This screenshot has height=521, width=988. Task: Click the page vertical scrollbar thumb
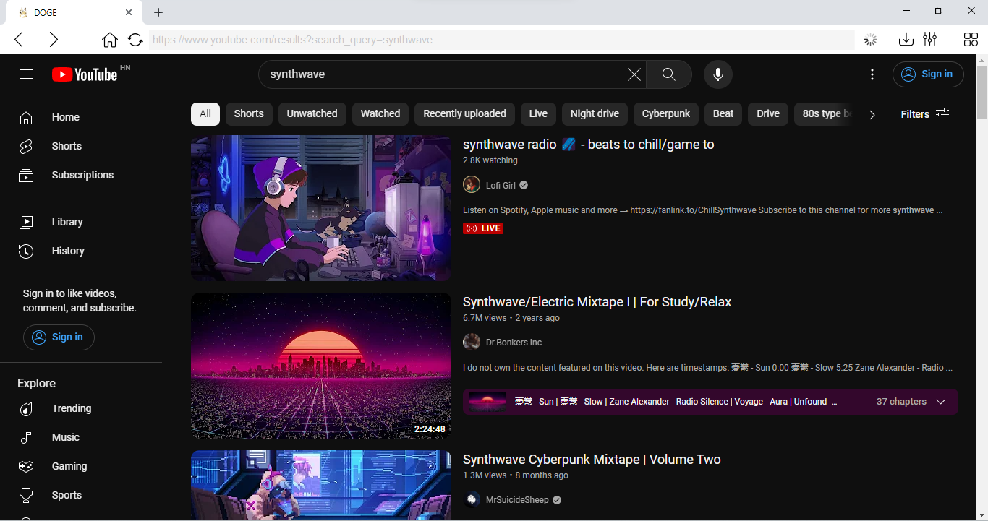point(981,92)
